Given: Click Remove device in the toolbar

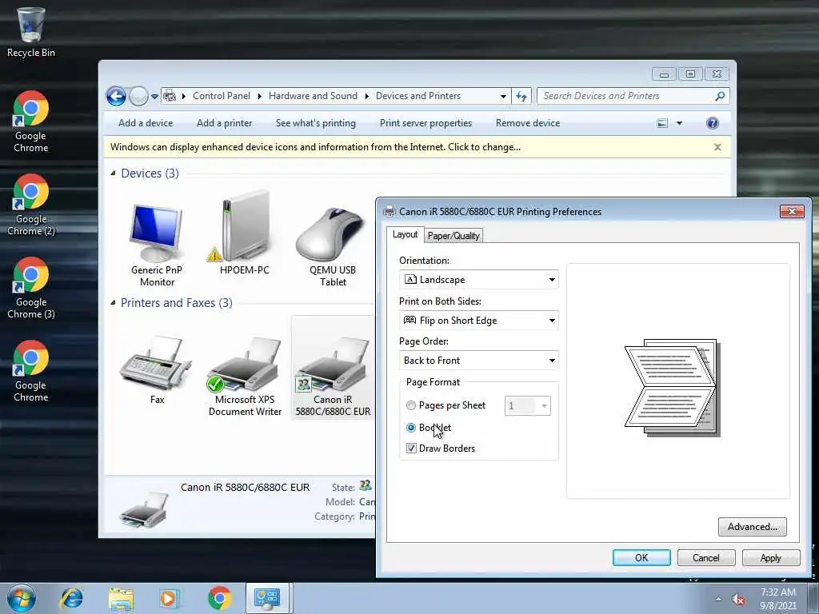Looking at the screenshot, I should (528, 123).
